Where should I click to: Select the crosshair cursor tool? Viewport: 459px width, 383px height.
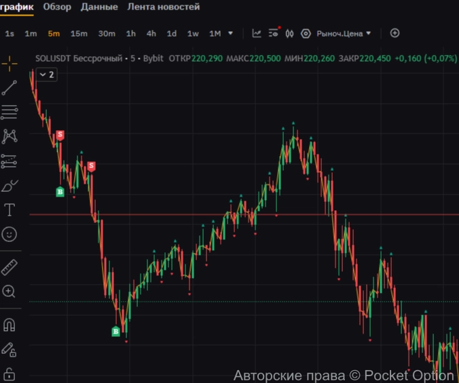(10, 64)
